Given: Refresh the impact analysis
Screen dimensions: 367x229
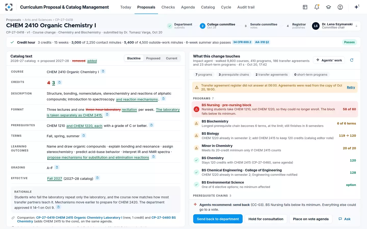Looking at the screenshot, I should coord(352,60).
